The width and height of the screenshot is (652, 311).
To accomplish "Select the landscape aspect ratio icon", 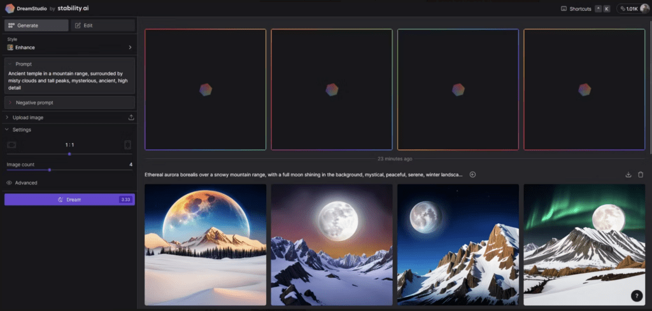I will [x=11, y=145].
